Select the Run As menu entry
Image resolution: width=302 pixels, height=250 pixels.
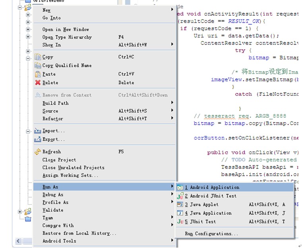(x=105, y=187)
